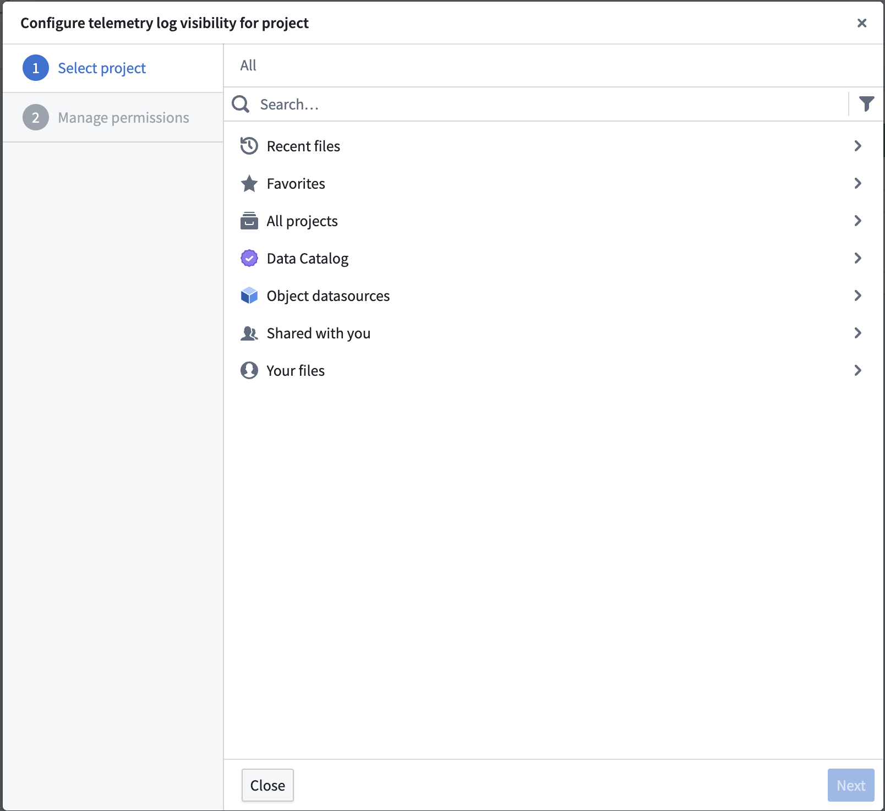Viewport: 885px width, 811px height.
Task: Expand Data Catalog via its chevron
Action: (x=857, y=258)
